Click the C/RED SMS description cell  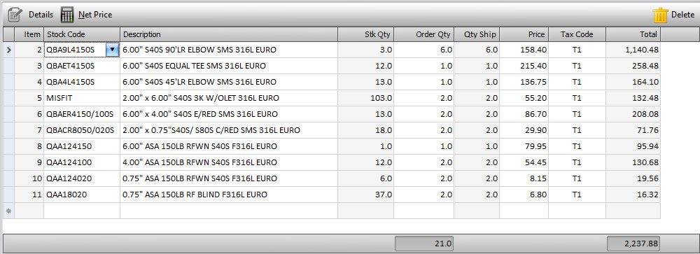coord(229,130)
